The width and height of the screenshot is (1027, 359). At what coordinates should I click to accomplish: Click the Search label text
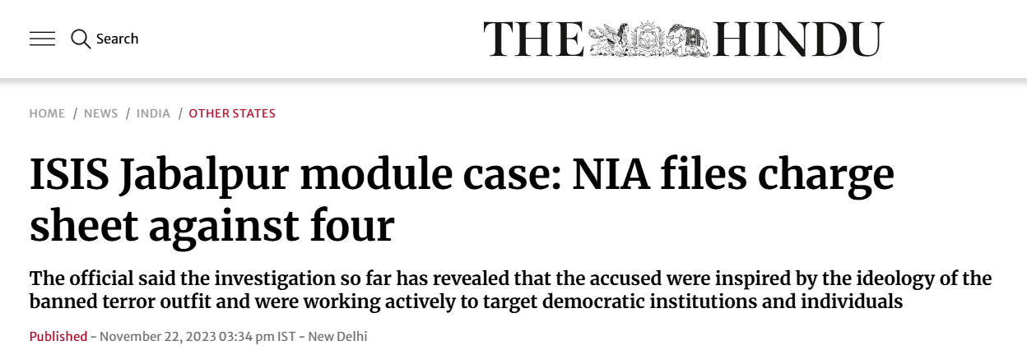(117, 39)
